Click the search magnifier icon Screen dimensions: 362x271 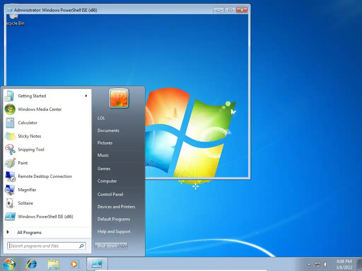point(82,246)
